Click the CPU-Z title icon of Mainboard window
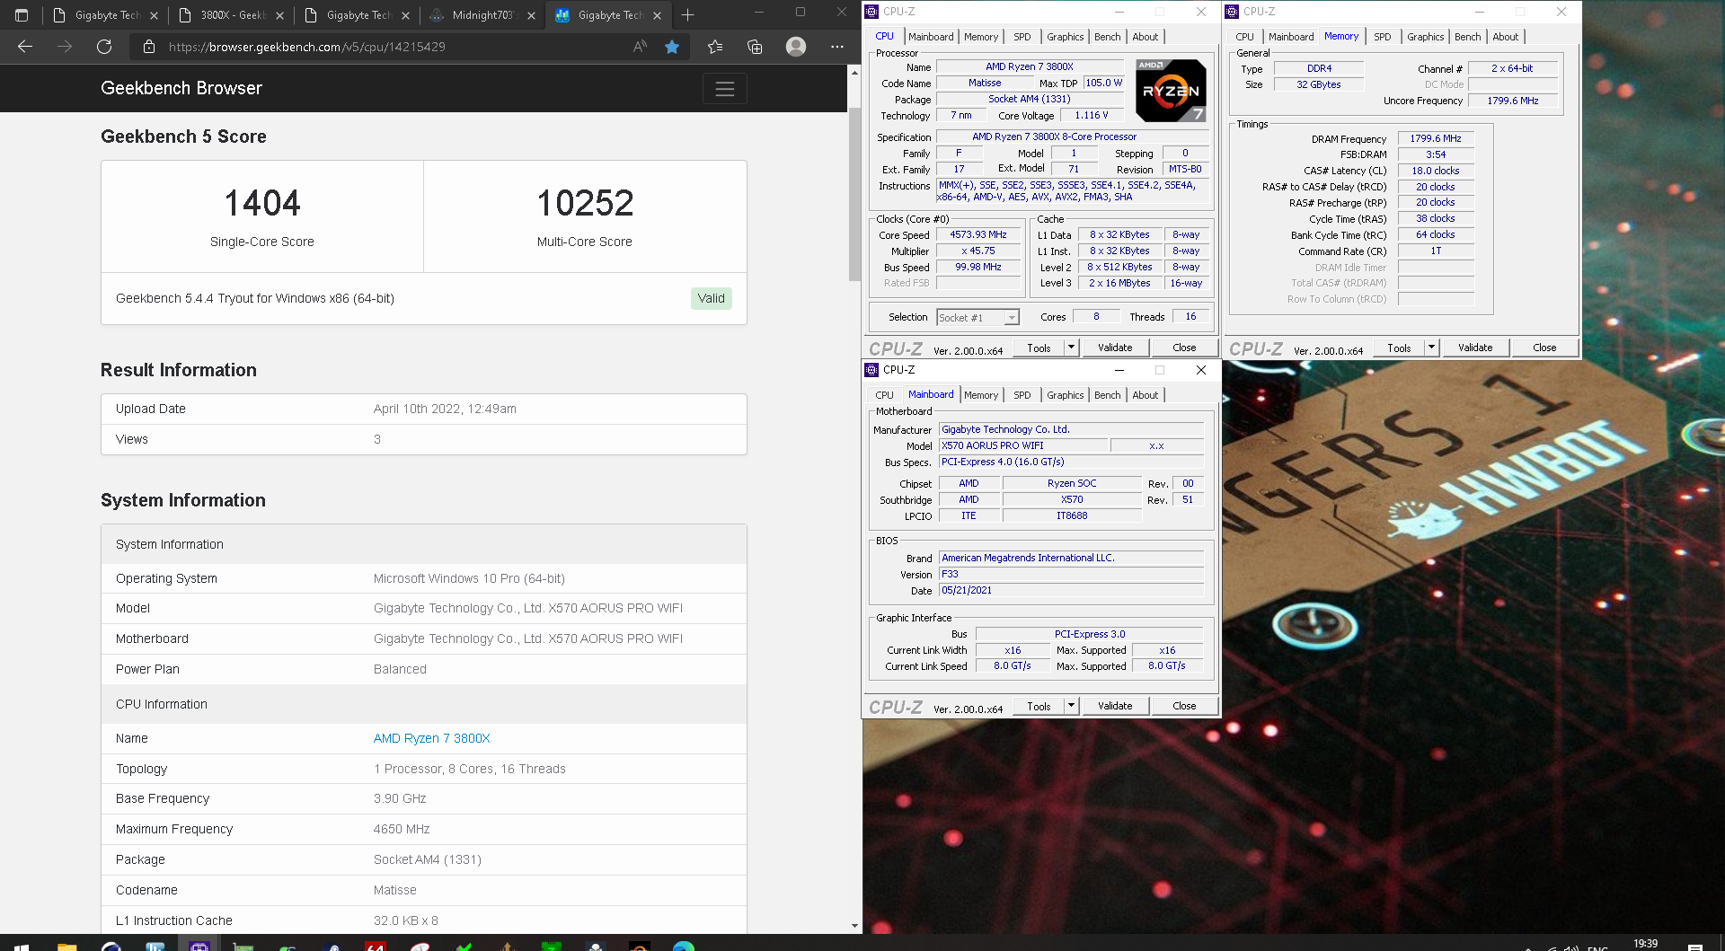The width and height of the screenshot is (1725, 951). (871, 370)
